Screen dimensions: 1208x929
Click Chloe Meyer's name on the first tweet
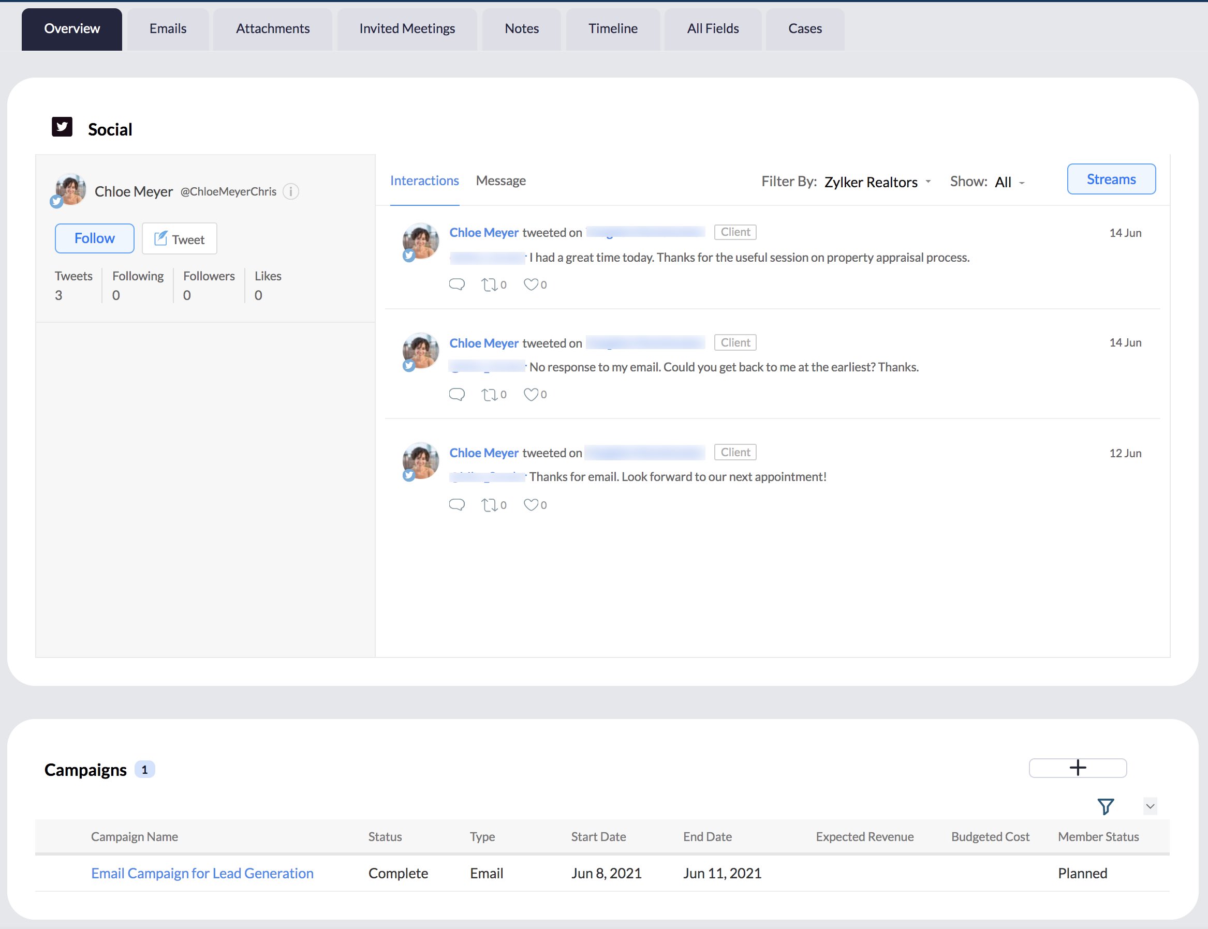[483, 232]
